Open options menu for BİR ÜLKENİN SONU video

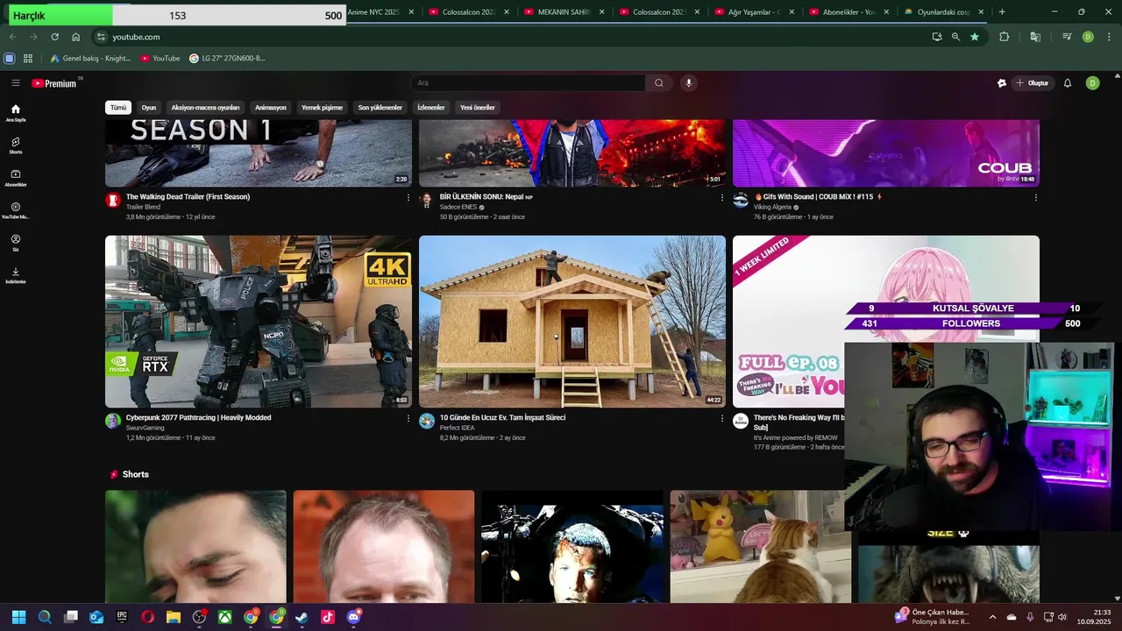click(x=721, y=198)
